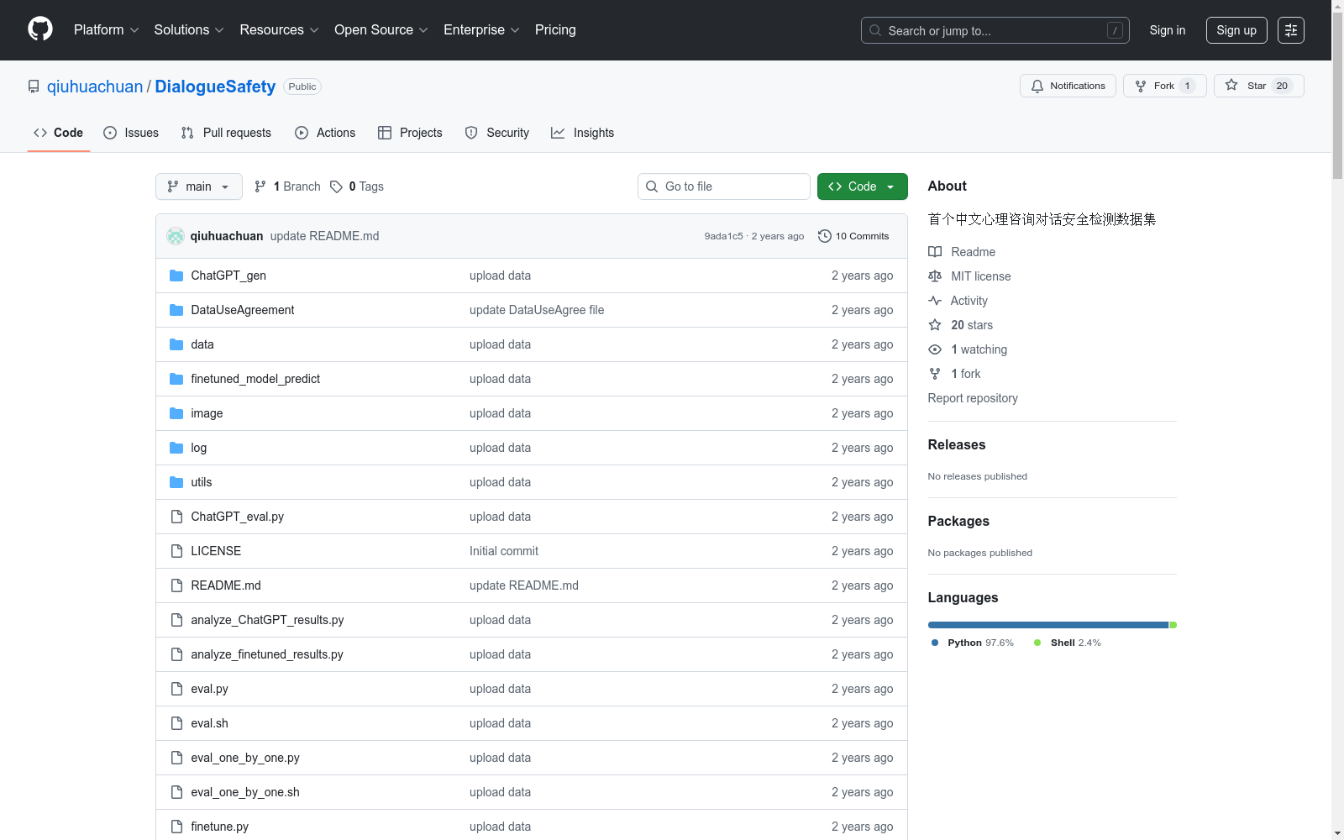Click the folder icon for finetuned_model_predict
The height and width of the screenshot is (840, 1344).
[x=176, y=379]
